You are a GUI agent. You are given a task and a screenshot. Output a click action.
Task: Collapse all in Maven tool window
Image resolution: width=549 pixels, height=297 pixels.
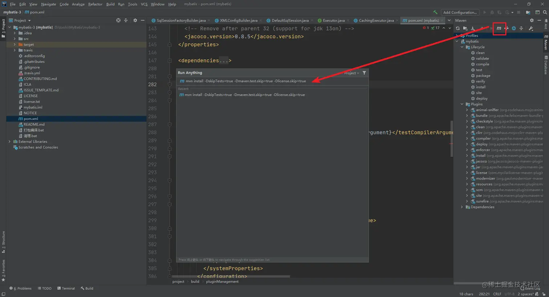[521, 28]
